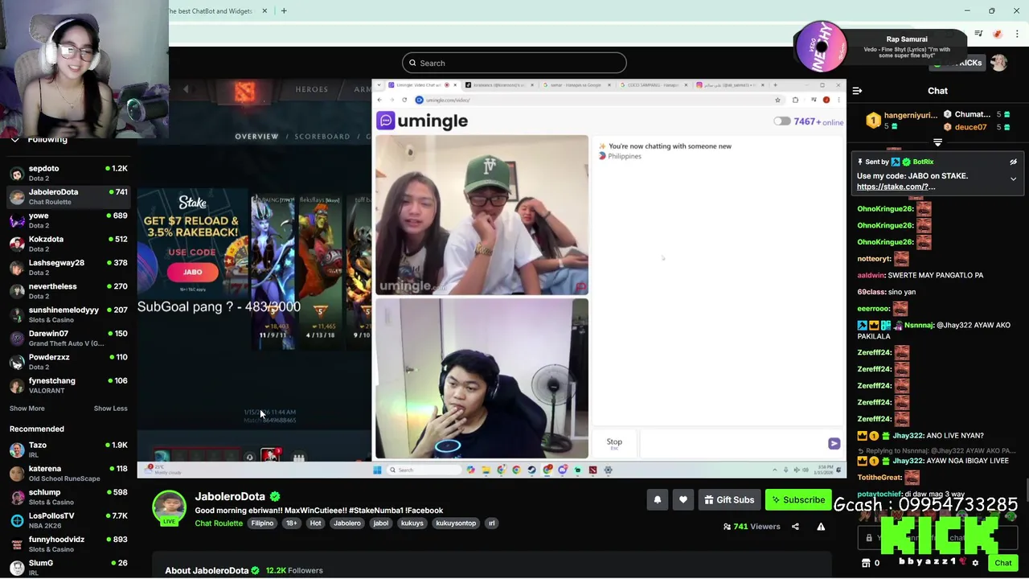Click the Stop button in umingle
This screenshot has width=1029, height=579.
coord(614,443)
